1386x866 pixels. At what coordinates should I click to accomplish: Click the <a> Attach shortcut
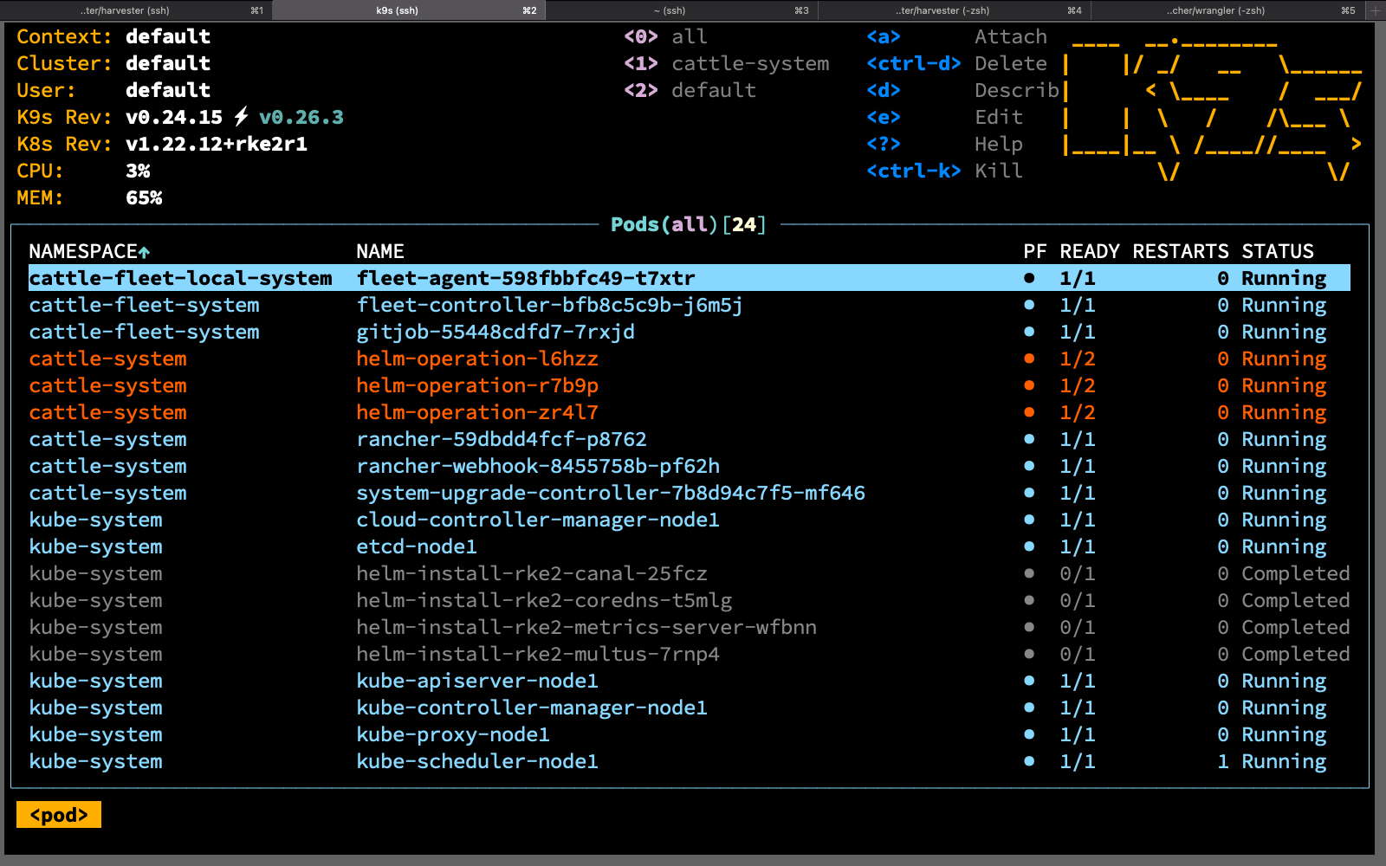(957, 36)
